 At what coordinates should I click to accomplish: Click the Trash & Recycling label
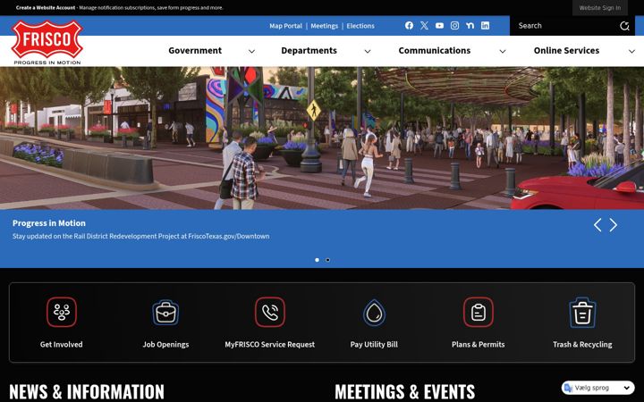582,345
